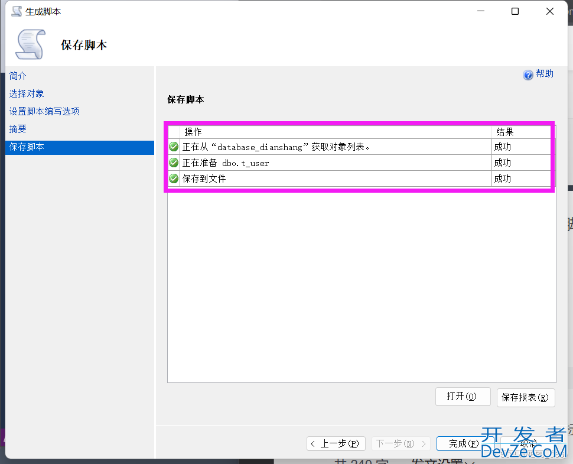Click 成功 result for dbo.t_user row
The image size is (573, 464).
[x=503, y=163]
